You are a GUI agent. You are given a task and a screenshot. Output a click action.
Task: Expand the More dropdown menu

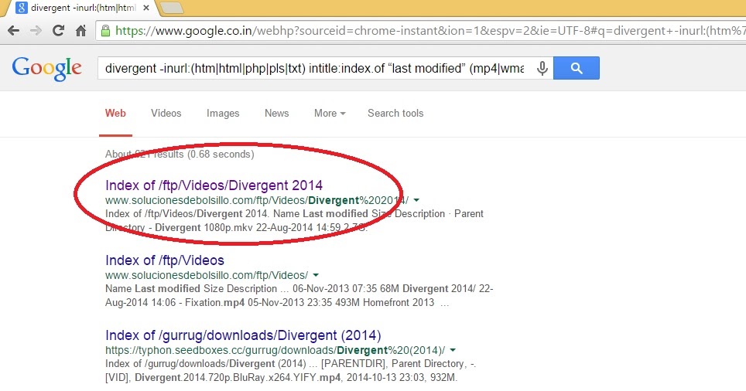tap(330, 113)
